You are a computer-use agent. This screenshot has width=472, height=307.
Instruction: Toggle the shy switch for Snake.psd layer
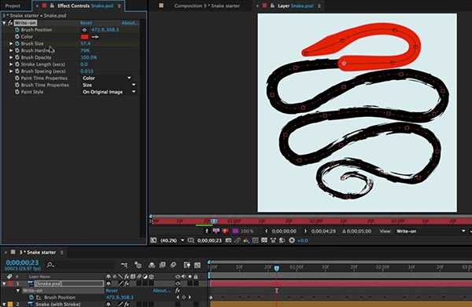point(109,283)
